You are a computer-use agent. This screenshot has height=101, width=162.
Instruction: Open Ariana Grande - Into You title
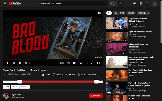138,45
